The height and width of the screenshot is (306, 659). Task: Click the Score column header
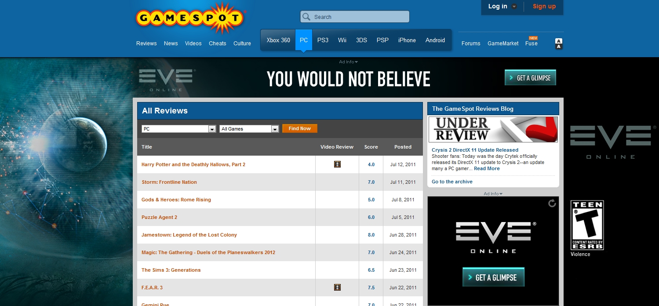click(371, 147)
